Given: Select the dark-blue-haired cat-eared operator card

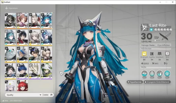Looking at the screenshot, I should coord(22,71).
